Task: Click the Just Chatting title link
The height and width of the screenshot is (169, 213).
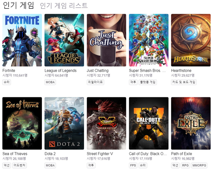Action: [x=98, y=71]
